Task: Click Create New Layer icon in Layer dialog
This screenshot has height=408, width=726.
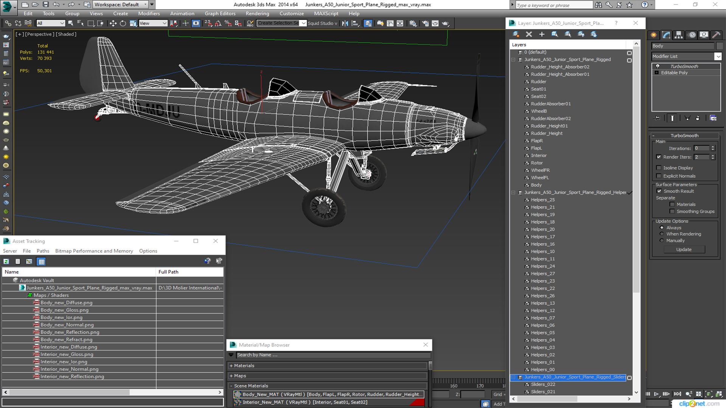Action: (x=516, y=34)
